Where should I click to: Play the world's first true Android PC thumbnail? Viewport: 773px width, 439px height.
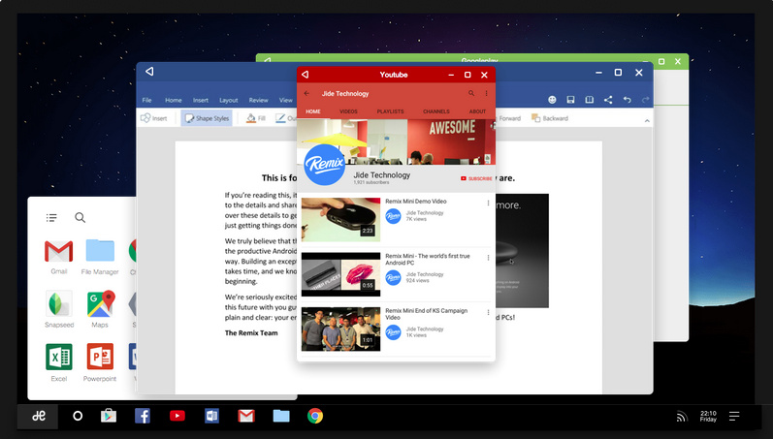pyautogui.click(x=340, y=274)
